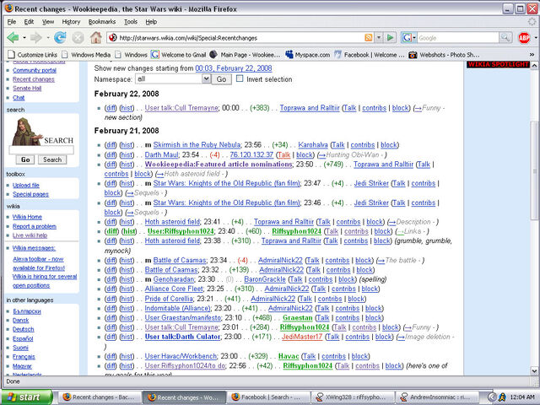The height and width of the screenshot is (405, 540).
Task: Open the Edit menu
Action: pos(29,22)
